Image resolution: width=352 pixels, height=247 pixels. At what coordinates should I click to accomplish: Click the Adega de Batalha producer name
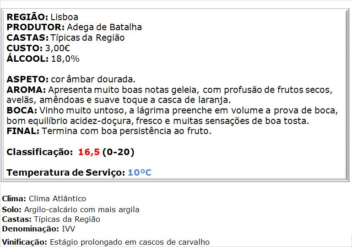[x=104, y=27]
